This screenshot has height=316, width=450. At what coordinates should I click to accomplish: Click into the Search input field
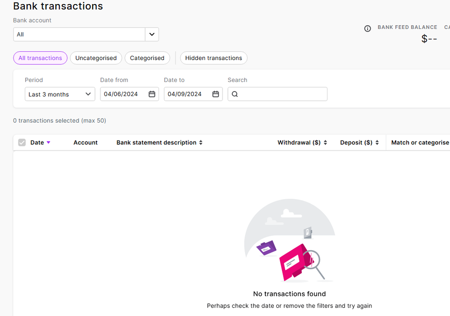pyautogui.click(x=282, y=94)
